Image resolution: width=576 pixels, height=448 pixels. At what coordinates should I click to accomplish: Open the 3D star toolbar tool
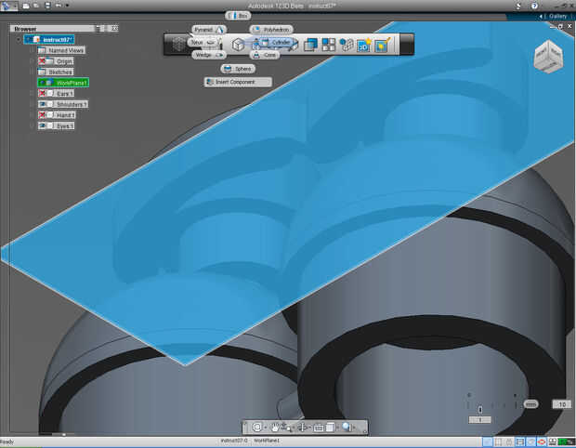coord(363,45)
